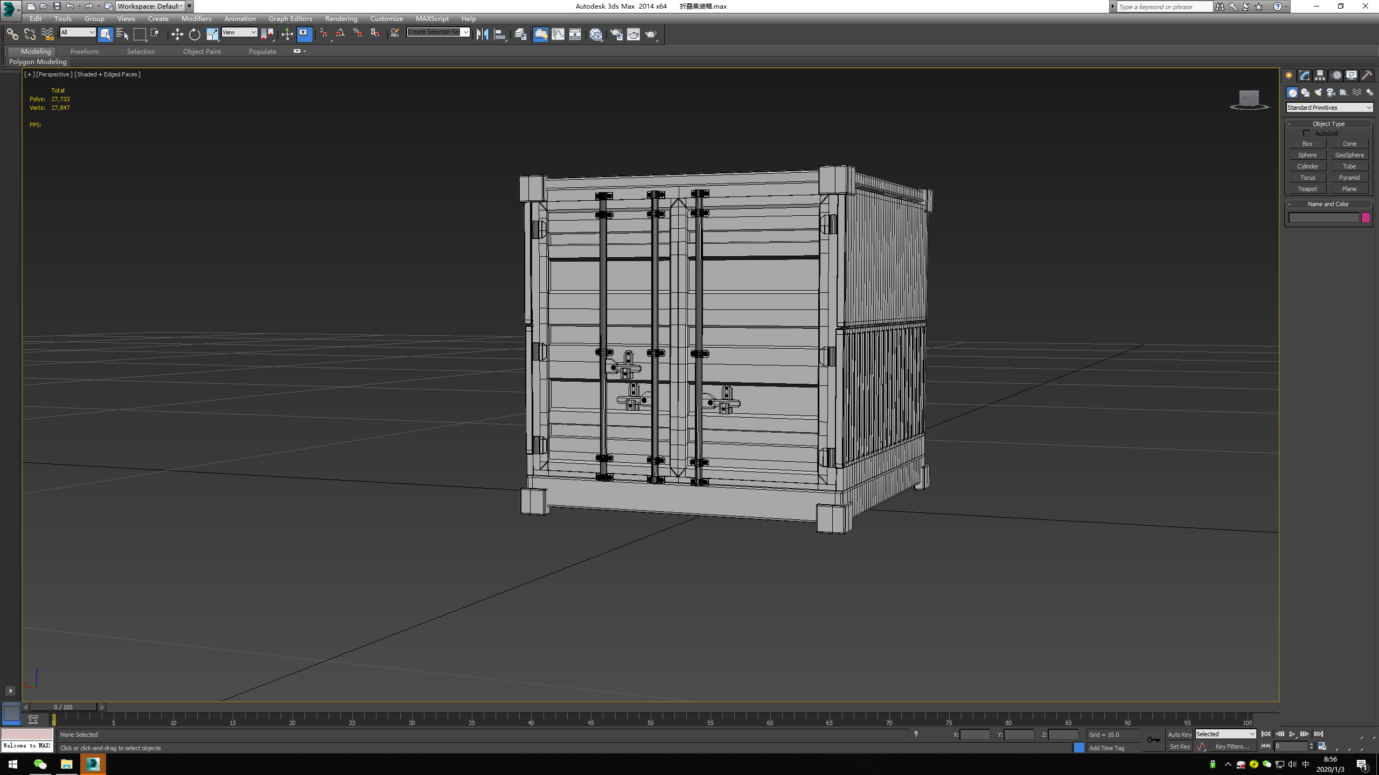This screenshot has width=1379, height=775.
Task: Open the Rendering menu
Action: pos(341,18)
